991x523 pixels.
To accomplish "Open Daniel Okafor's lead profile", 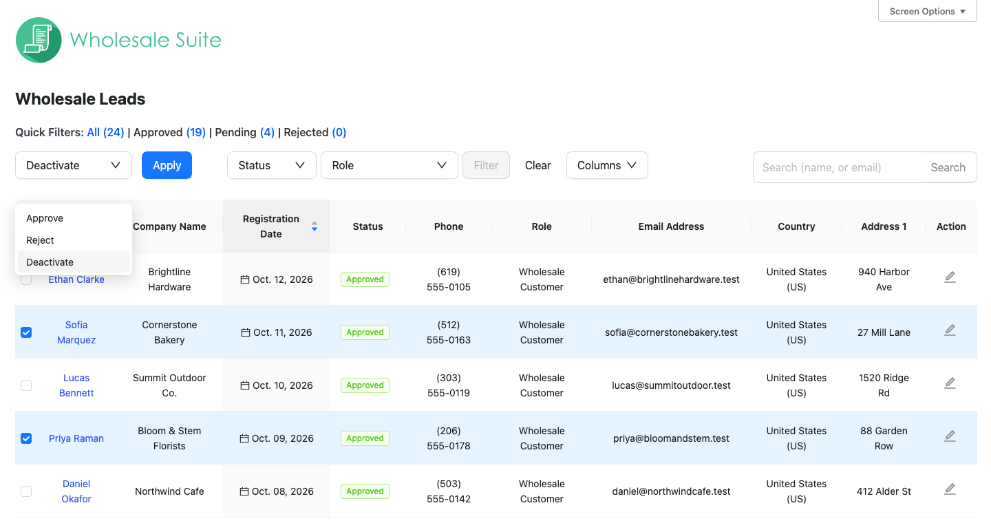I will 76,491.
